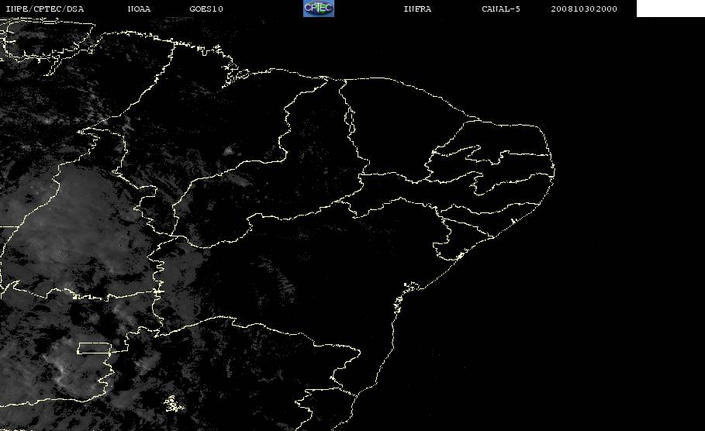Click the small isolated gray cloud spot inland
The image size is (705, 431).
[228, 151]
